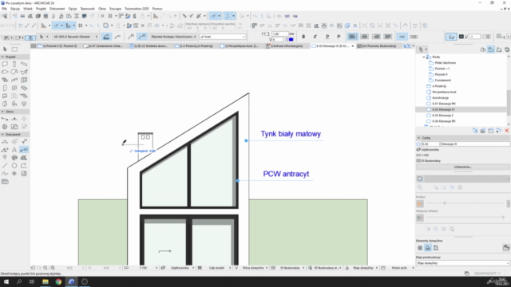
Task: Open the layer dropdown 620-G Rysunki Obrazki
Action: 75,37
